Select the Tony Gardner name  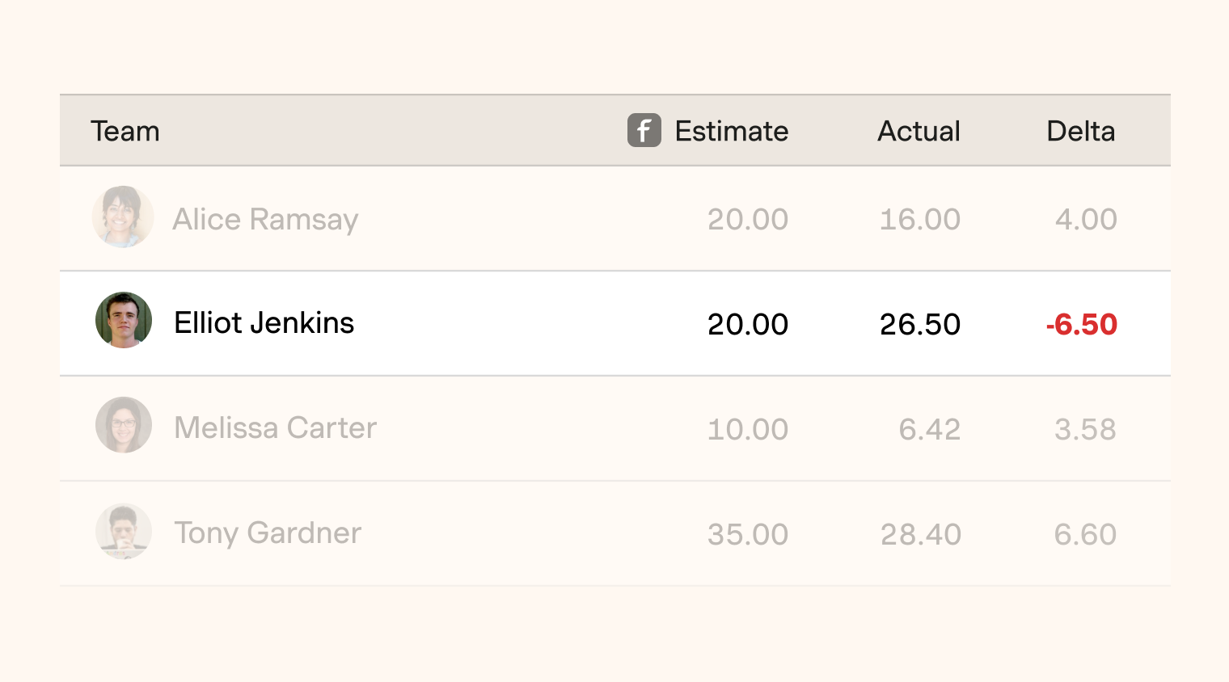268,533
